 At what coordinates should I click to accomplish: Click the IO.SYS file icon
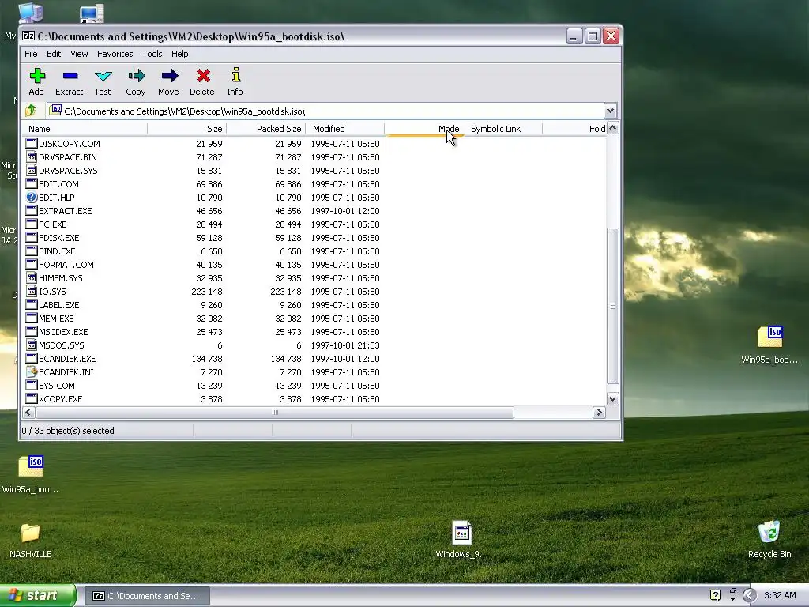tap(32, 291)
